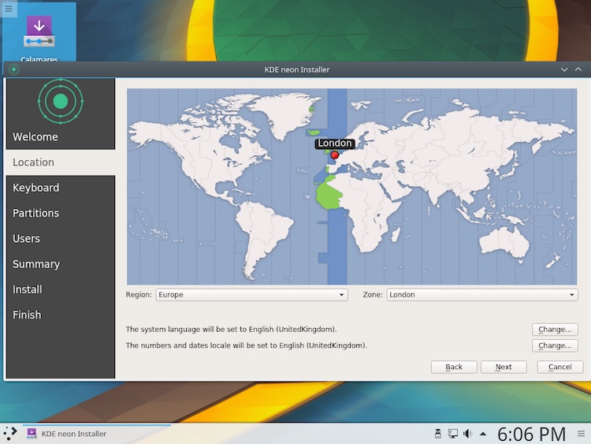Screen dimensions: 591x444
Task: Click the KDE application launcher icon
Action: coord(9,433)
